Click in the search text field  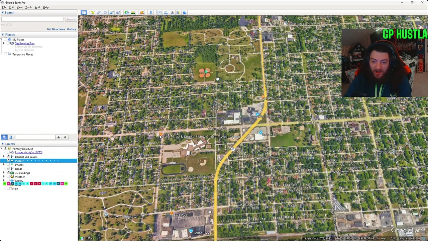point(32,19)
